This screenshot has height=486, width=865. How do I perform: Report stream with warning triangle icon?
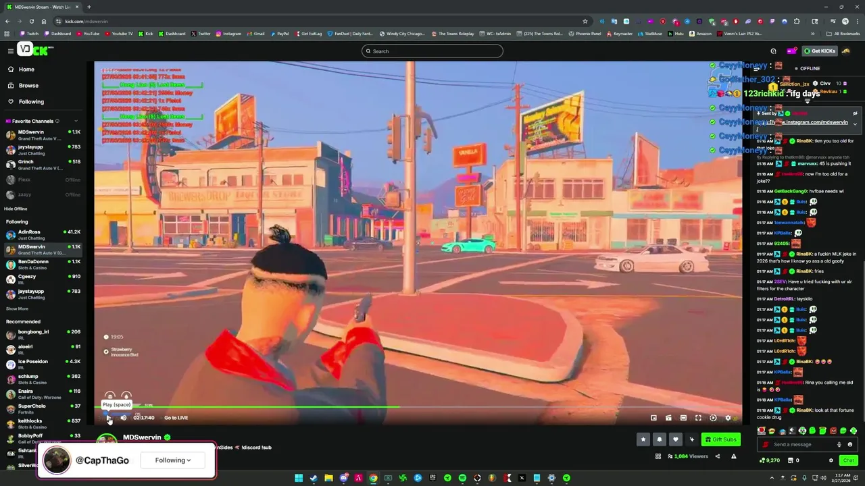pos(734,456)
